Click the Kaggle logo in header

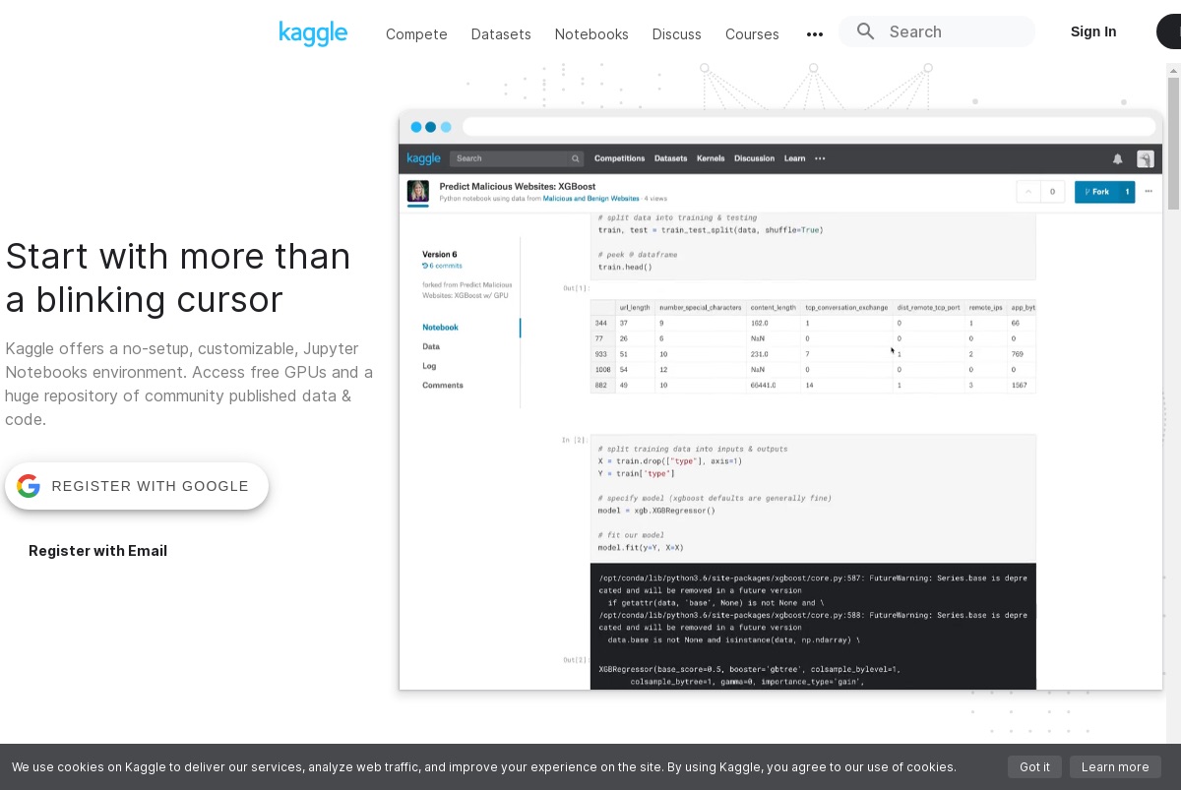[x=313, y=33]
